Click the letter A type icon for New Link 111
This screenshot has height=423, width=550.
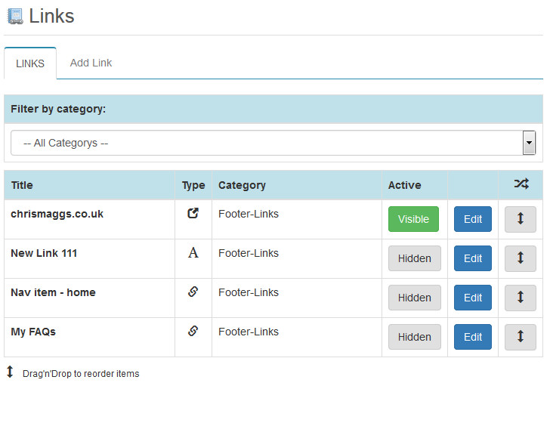[x=193, y=252]
